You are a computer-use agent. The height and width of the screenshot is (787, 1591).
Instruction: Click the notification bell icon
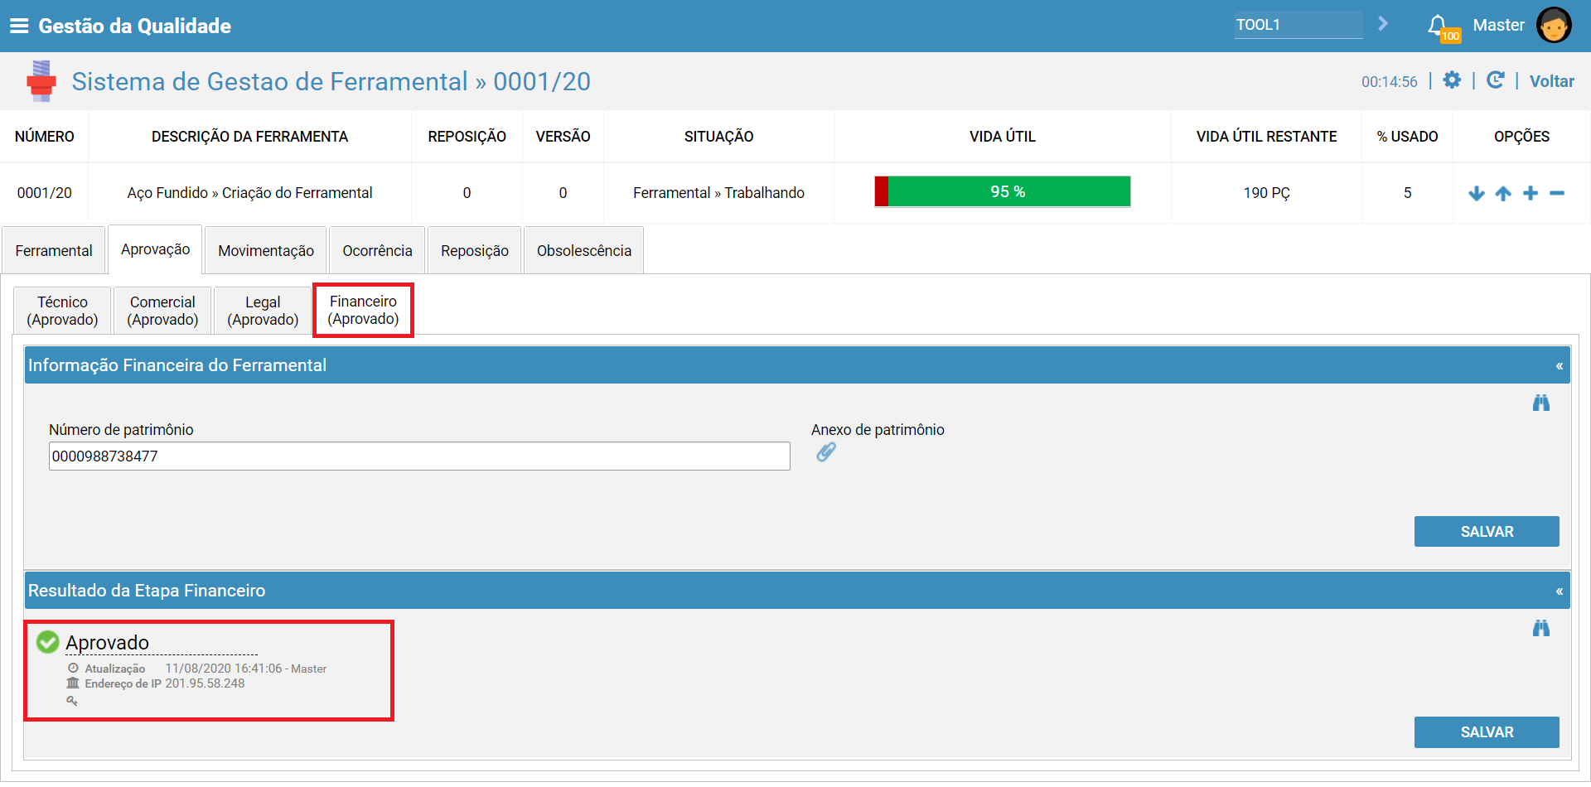click(1439, 26)
